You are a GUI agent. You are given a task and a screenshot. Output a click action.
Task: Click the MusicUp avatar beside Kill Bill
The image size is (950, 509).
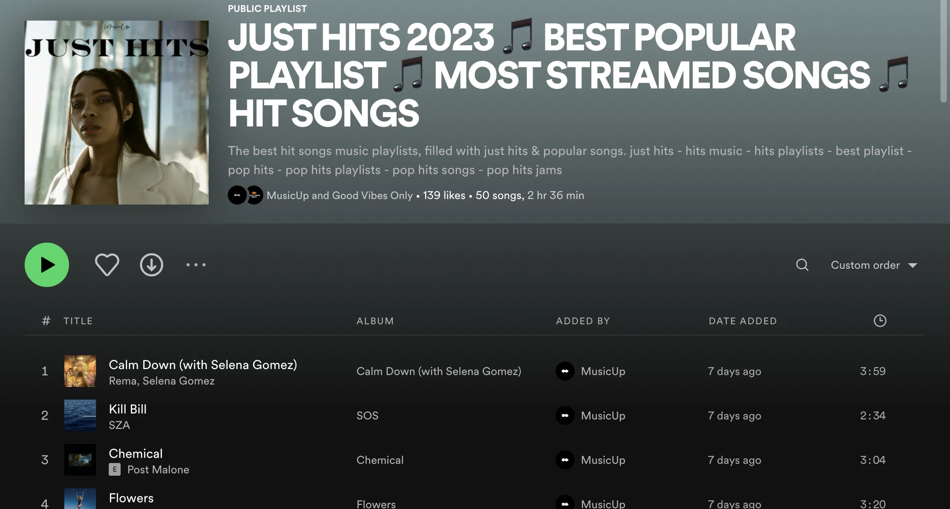pos(565,415)
